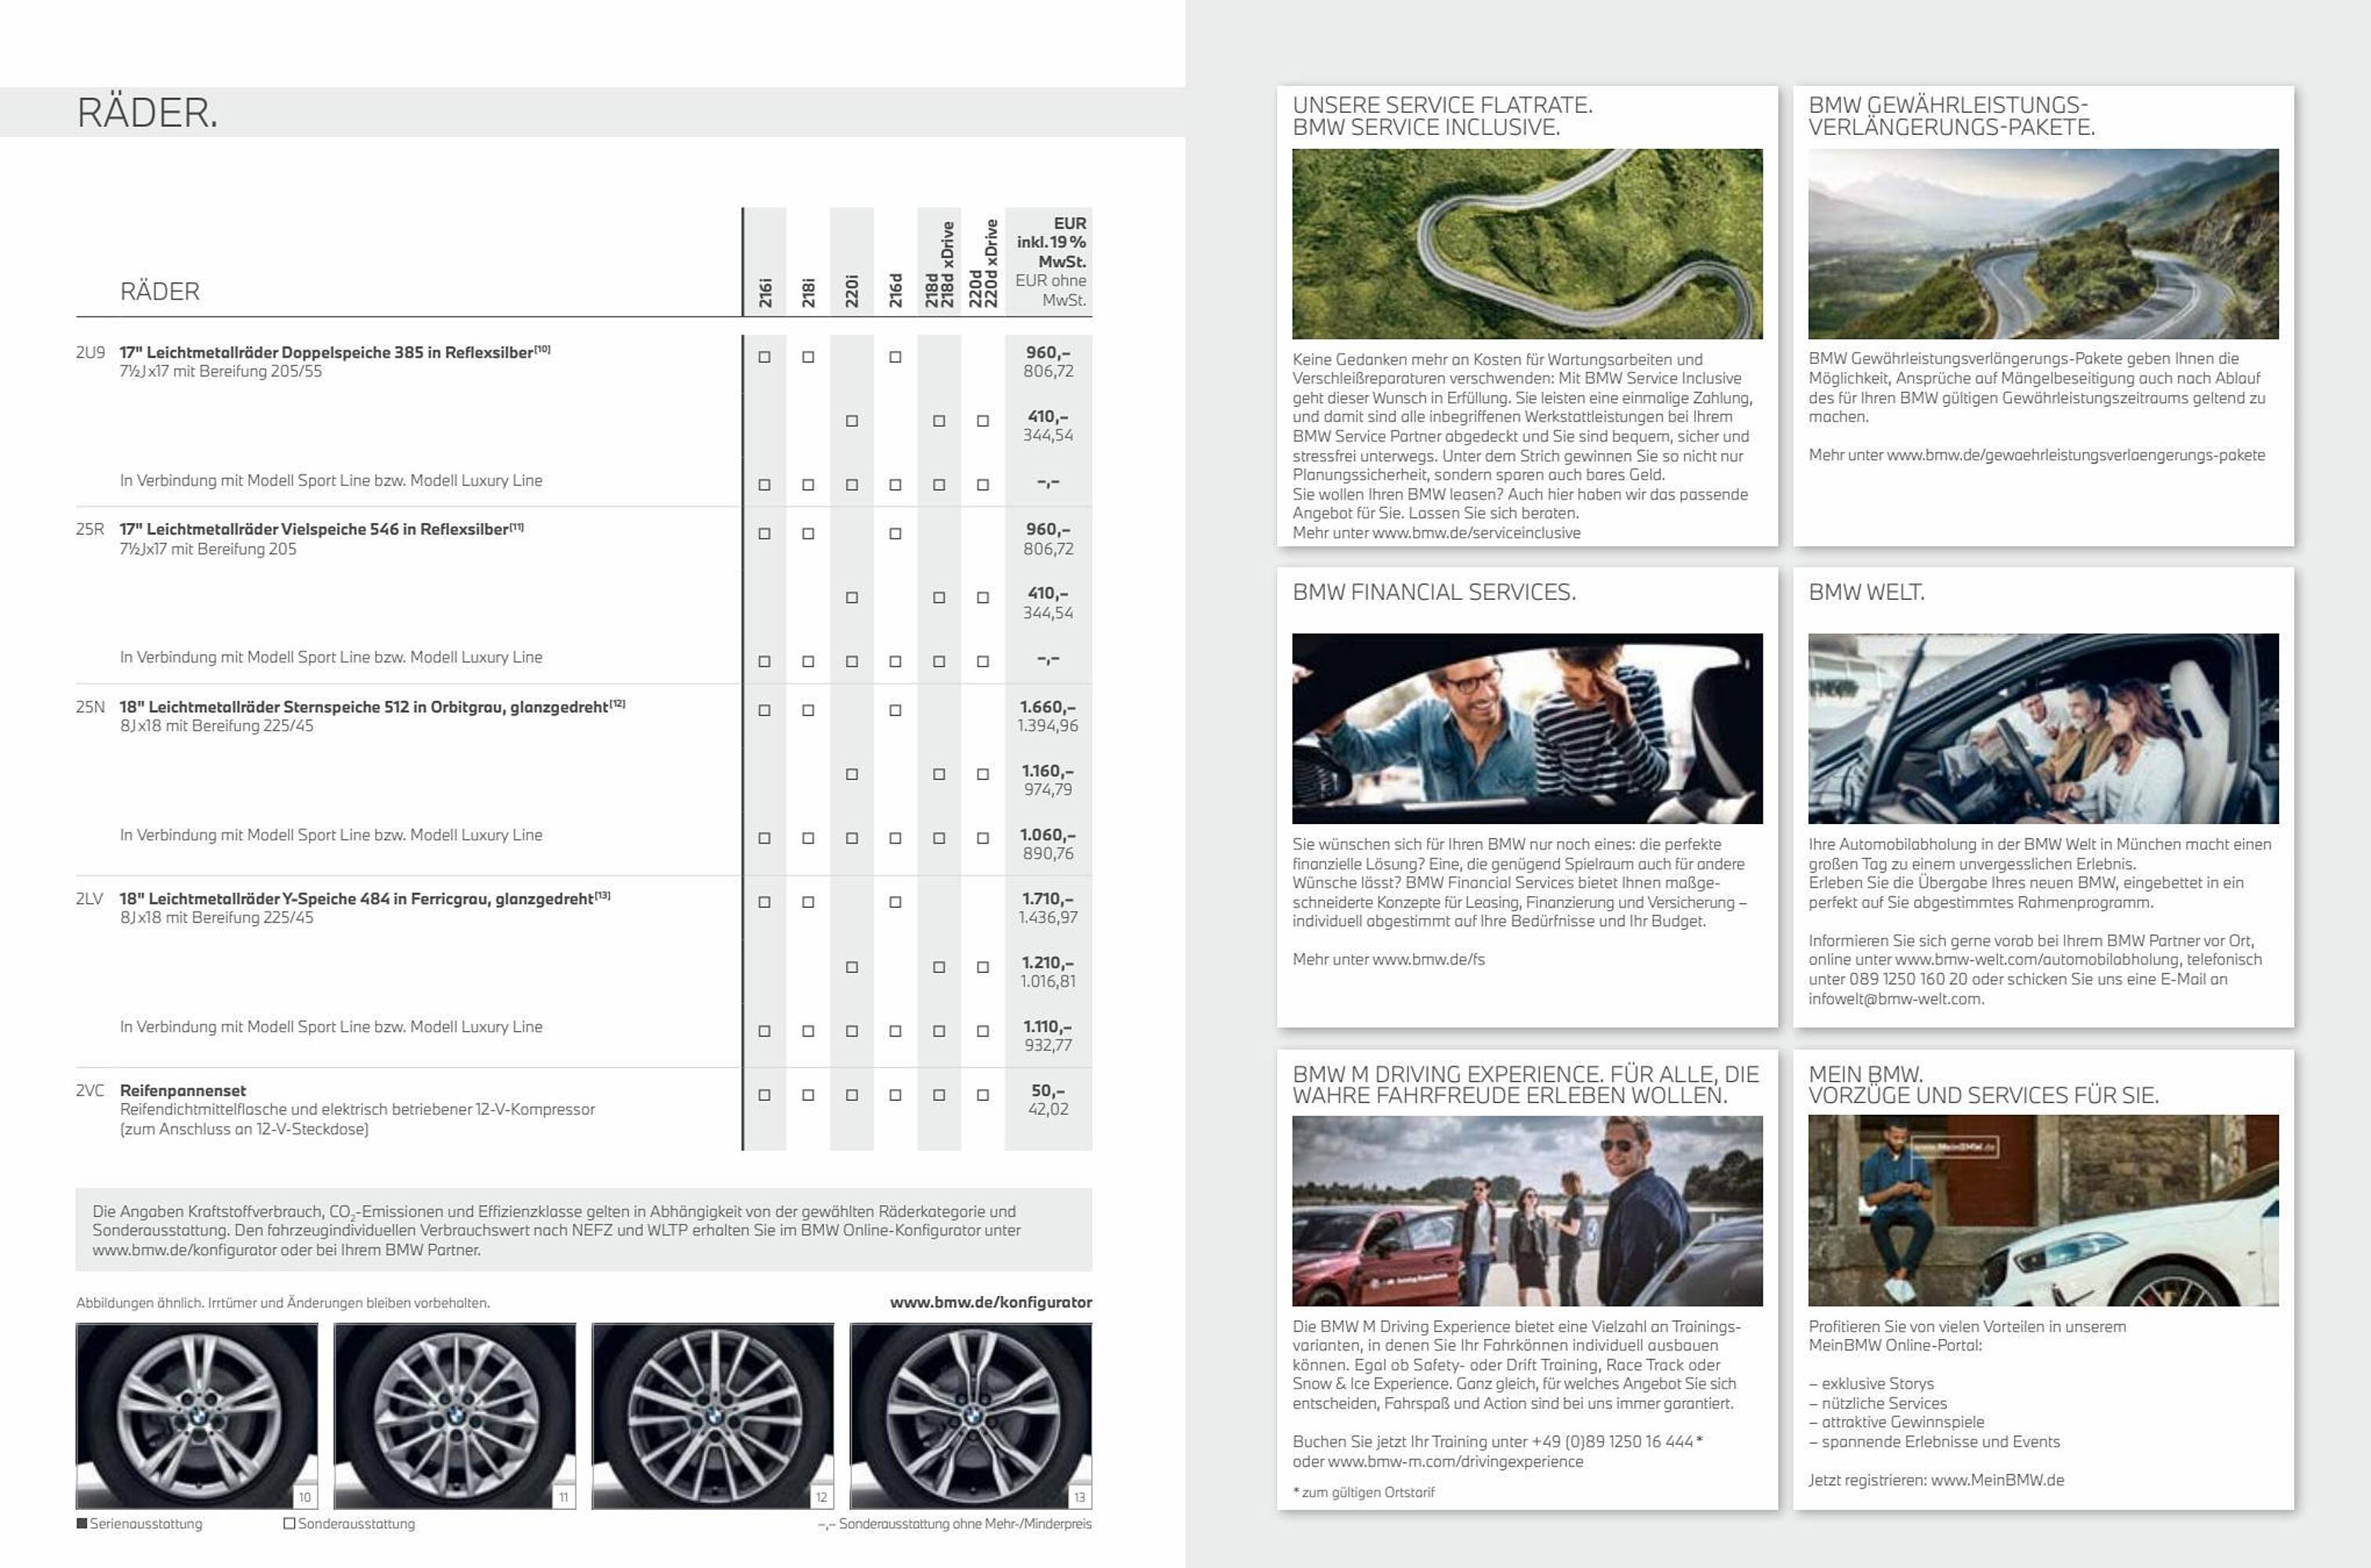
Task: Open wheel image number 13 thumbnail
Action: (x=971, y=1415)
